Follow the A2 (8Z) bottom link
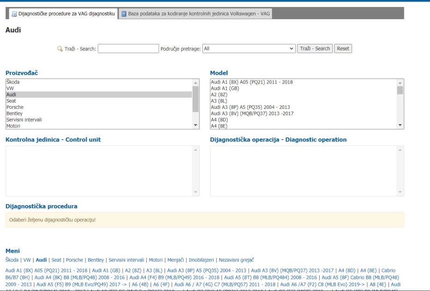The height and width of the screenshot is (291, 430). 133,270
